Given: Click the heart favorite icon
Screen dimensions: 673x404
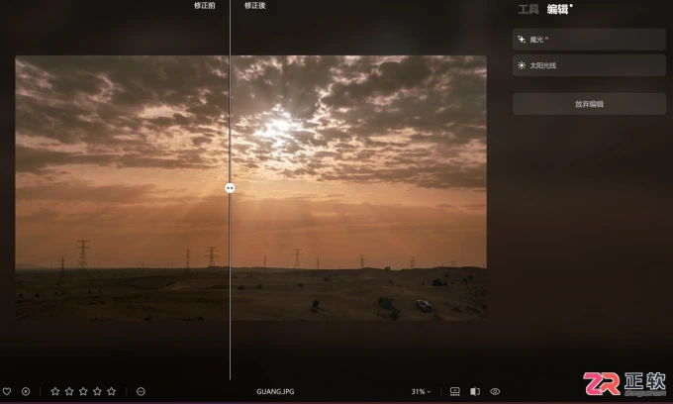Looking at the screenshot, I should click(7, 391).
